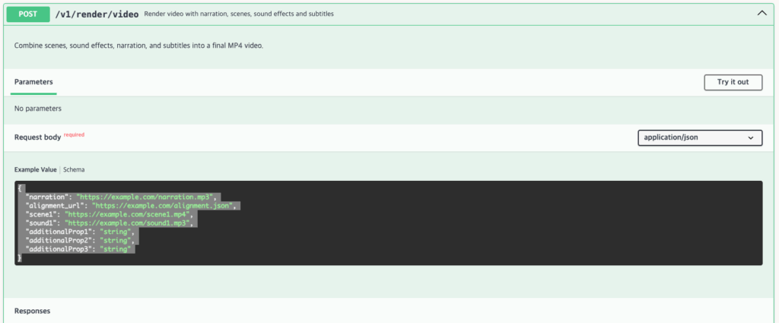Click the Responses section heading
779x323 pixels.
[x=32, y=312]
